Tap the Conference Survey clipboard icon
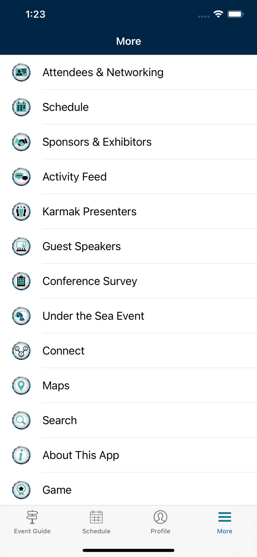This screenshot has width=257, height=557. (21, 281)
